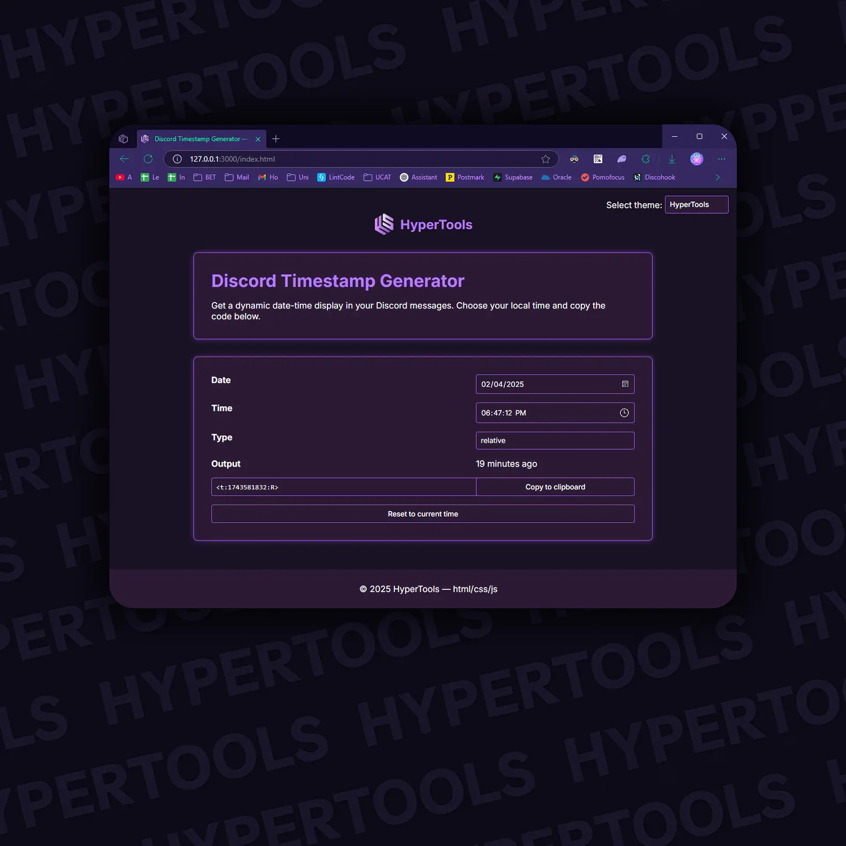Click the browser profile avatar
This screenshot has height=846, width=846.
point(697,159)
